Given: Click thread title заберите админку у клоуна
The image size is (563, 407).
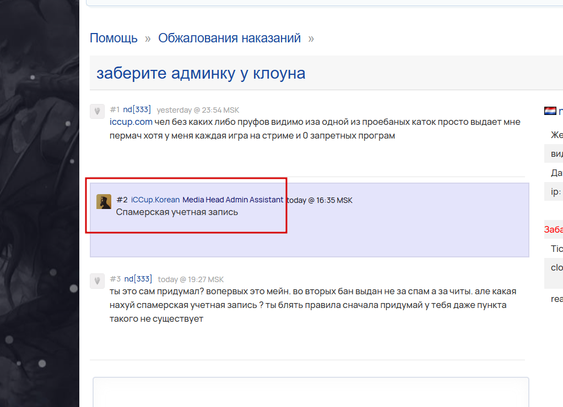Looking at the screenshot, I should (x=201, y=73).
